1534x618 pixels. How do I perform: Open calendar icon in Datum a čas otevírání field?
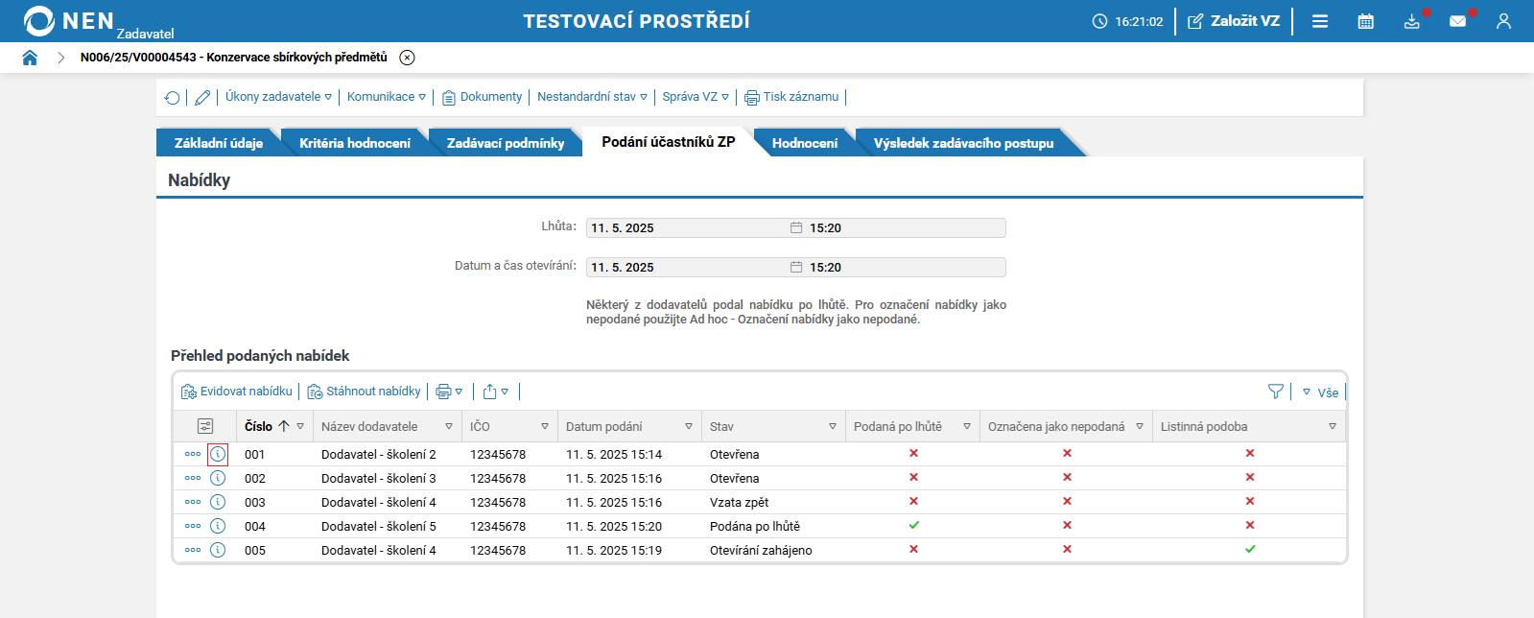pyautogui.click(x=796, y=268)
